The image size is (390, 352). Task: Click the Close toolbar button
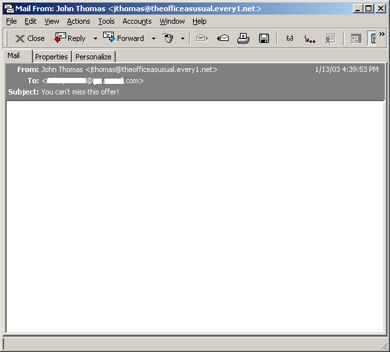(x=30, y=38)
